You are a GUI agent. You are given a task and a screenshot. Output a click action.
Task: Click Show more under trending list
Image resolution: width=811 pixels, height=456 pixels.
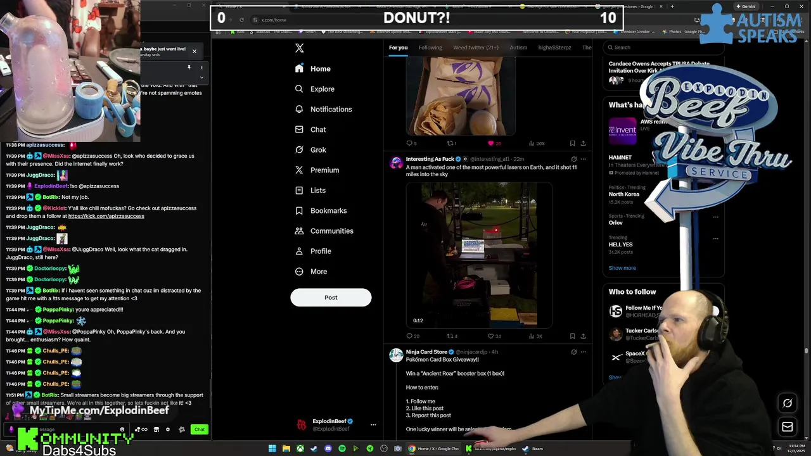[622, 268]
